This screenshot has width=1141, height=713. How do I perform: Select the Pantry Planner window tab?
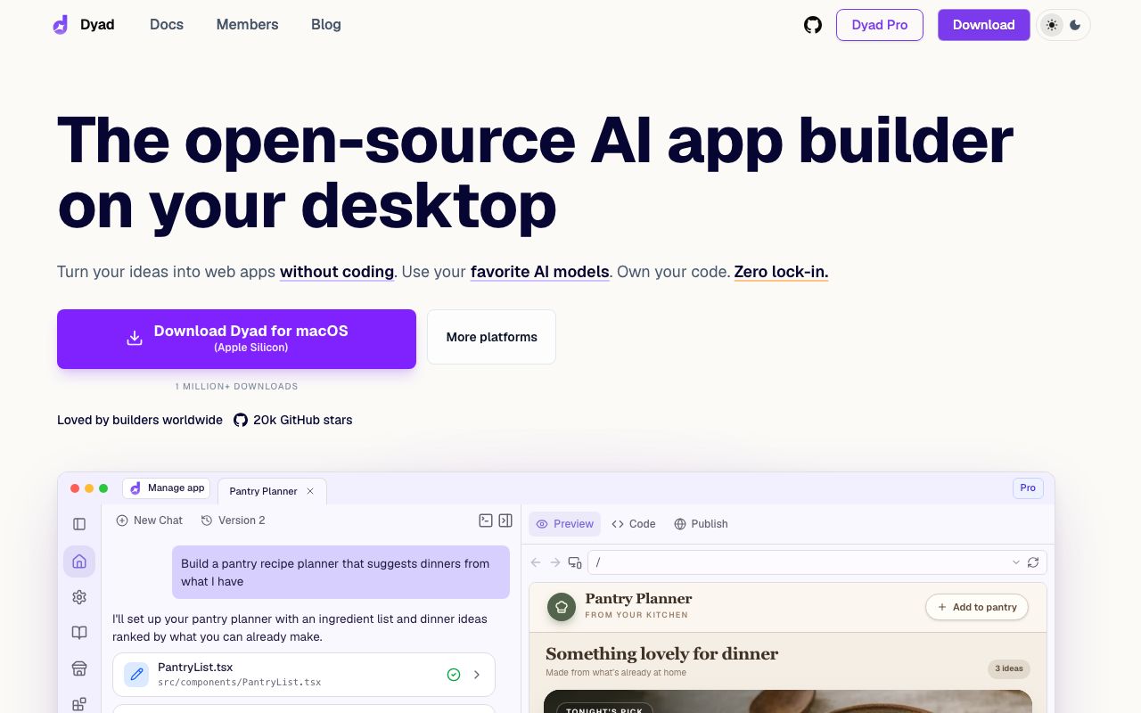pyautogui.click(x=272, y=491)
